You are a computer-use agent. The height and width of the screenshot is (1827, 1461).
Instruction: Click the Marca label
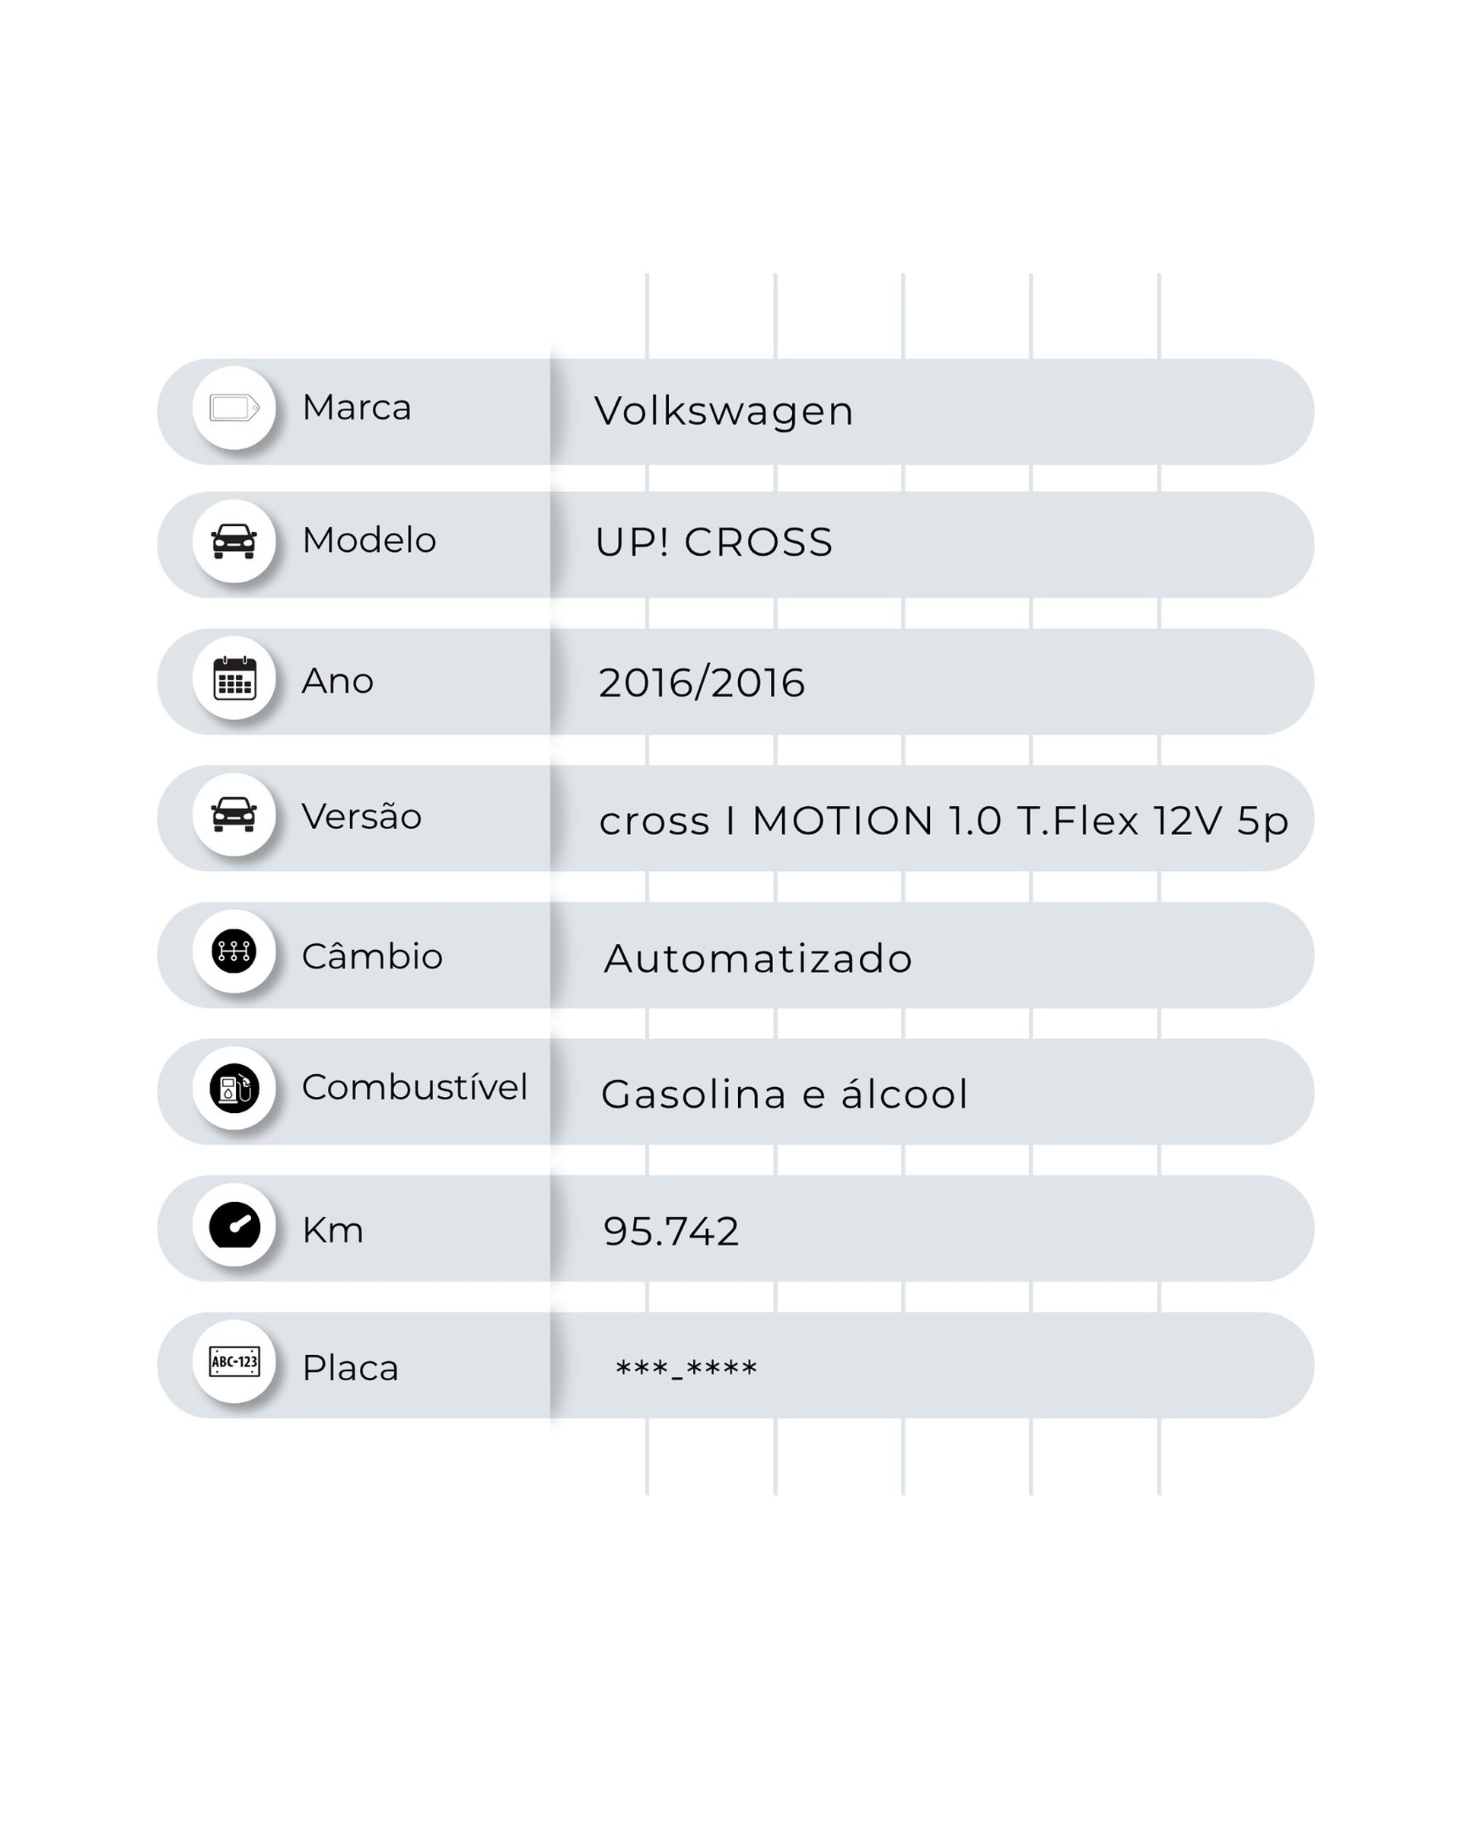pos(357,407)
